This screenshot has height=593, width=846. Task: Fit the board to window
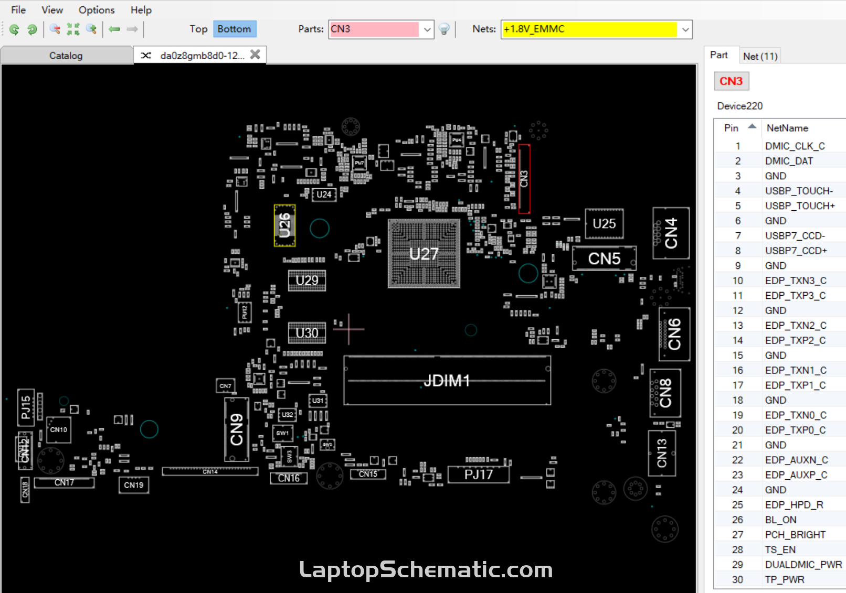click(73, 29)
